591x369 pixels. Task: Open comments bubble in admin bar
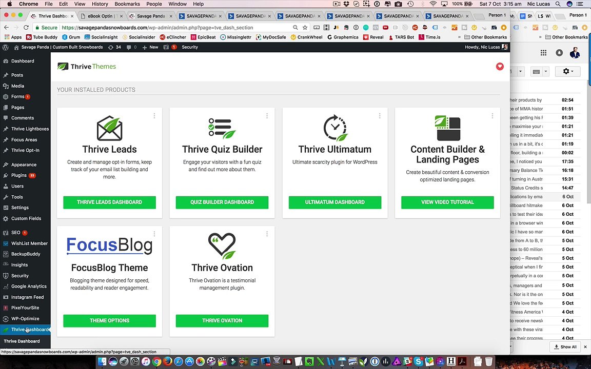[x=131, y=47]
